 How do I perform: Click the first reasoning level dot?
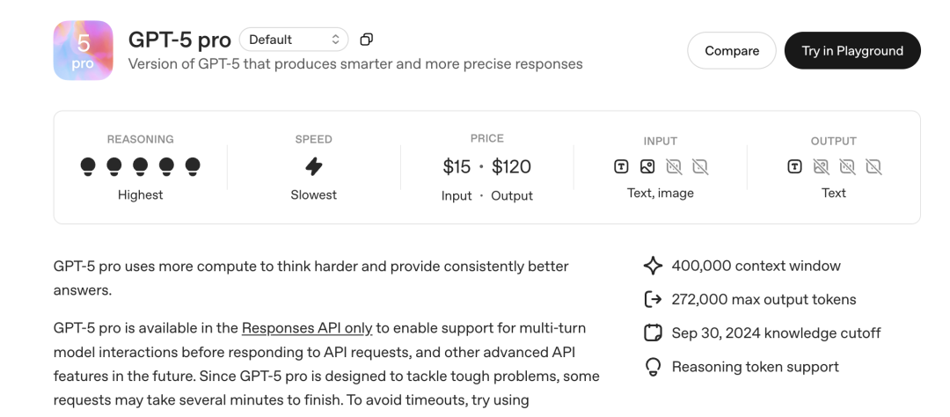88,165
